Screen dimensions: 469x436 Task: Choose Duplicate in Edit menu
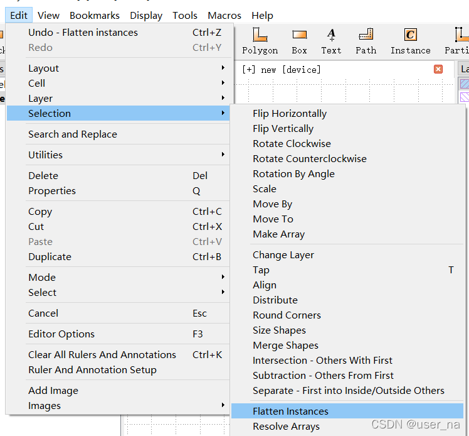pos(118,256)
